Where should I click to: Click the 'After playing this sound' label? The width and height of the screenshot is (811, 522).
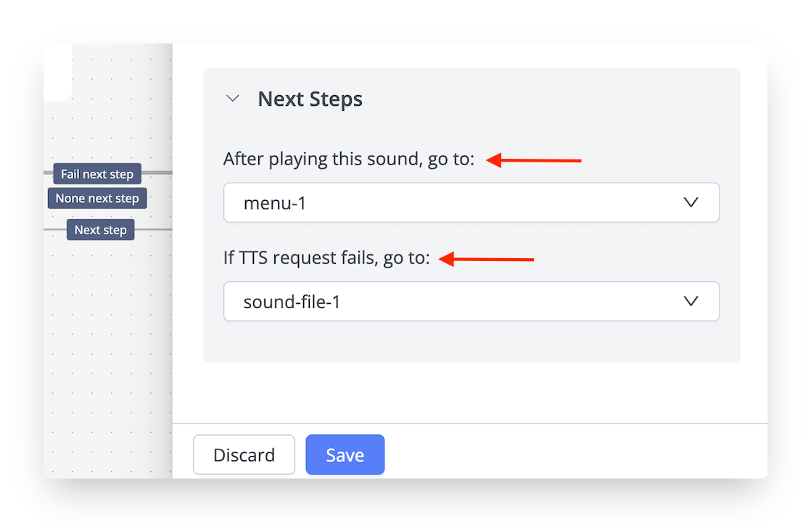click(348, 159)
